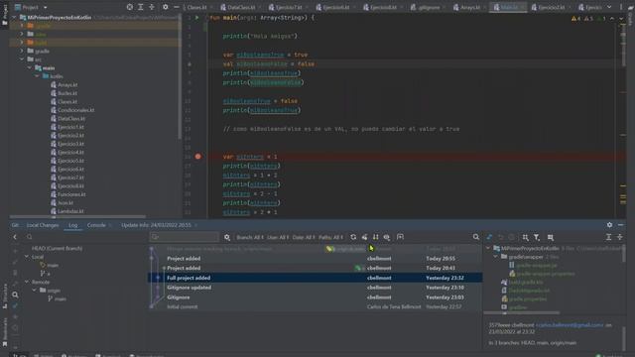Image resolution: width=635 pixels, height=357 pixels.
Task: Click find magnifier right of Git log toolbar
Action: [476, 237]
